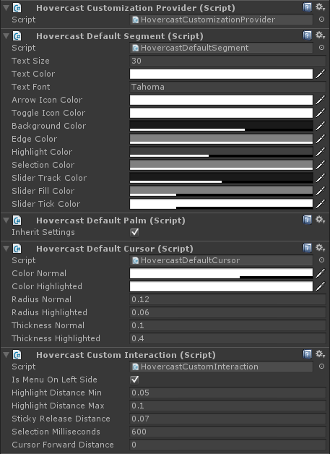Image resolution: width=330 pixels, height=454 pixels.
Task: Select the HovercastCustomInteraction script reference
Action: 221,367
